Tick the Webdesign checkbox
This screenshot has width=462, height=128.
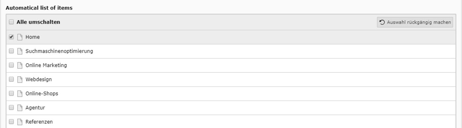tap(11, 80)
